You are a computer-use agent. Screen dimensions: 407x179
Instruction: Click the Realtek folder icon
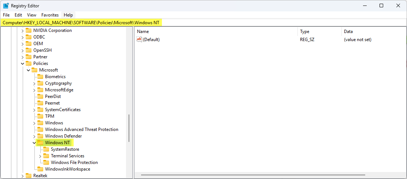28,176
